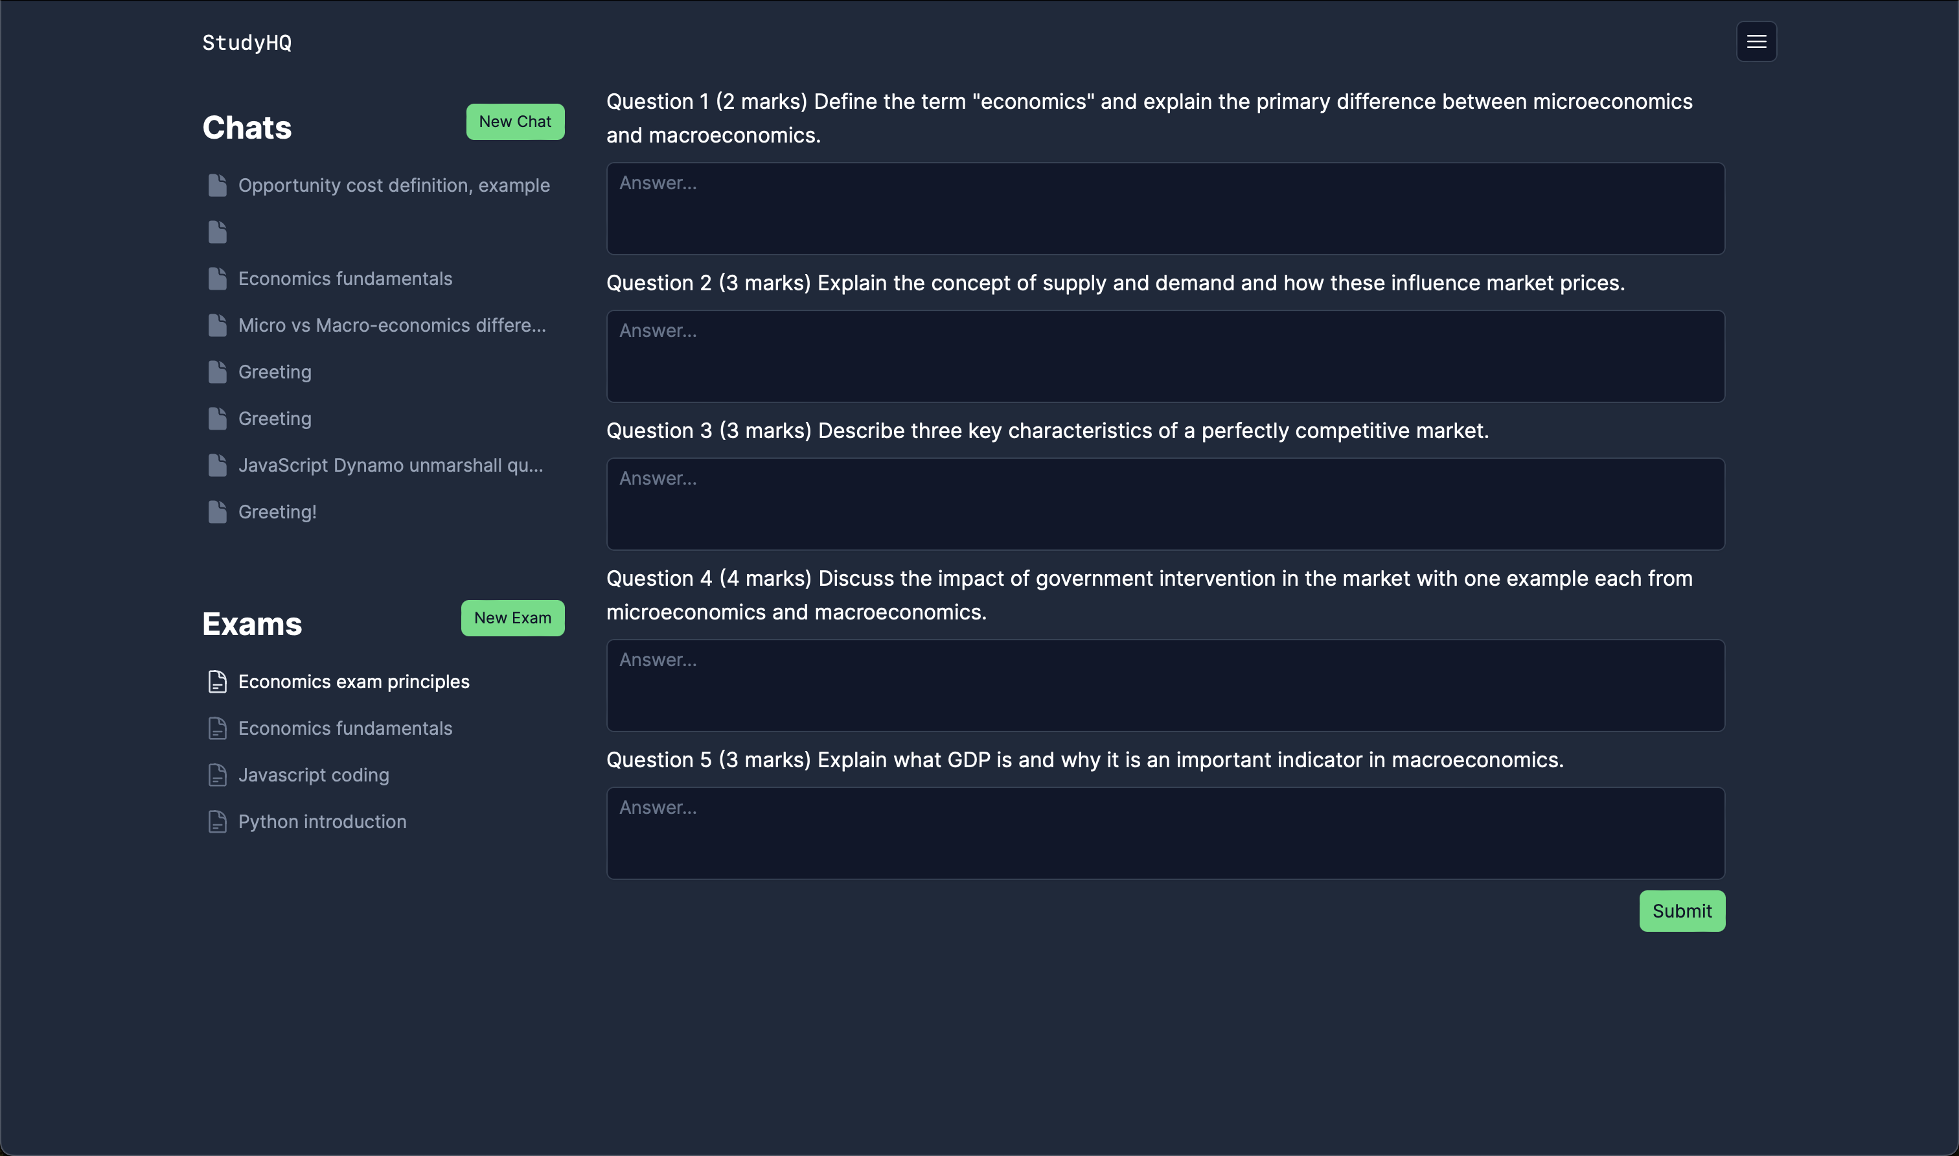The image size is (1959, 1156).
Task: Click the Opportunity cost chat file icon
Action: click(217, 185)
